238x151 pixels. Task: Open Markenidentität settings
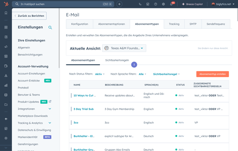[x=27, y=137]
